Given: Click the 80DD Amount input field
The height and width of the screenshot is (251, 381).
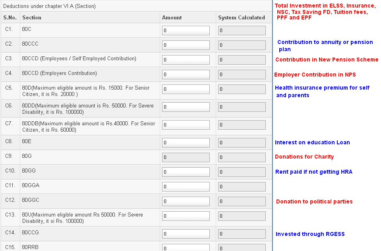Looking at the screenshot, I should [186, 107].
